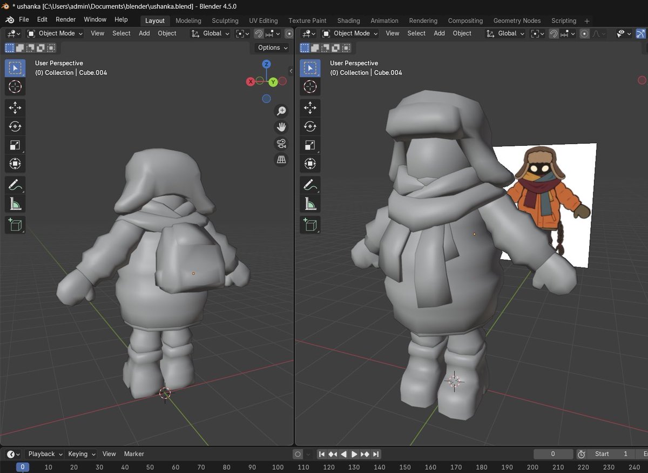Open the Render menu
This screenshot has height=473, width=648.
tap(66, 19)
